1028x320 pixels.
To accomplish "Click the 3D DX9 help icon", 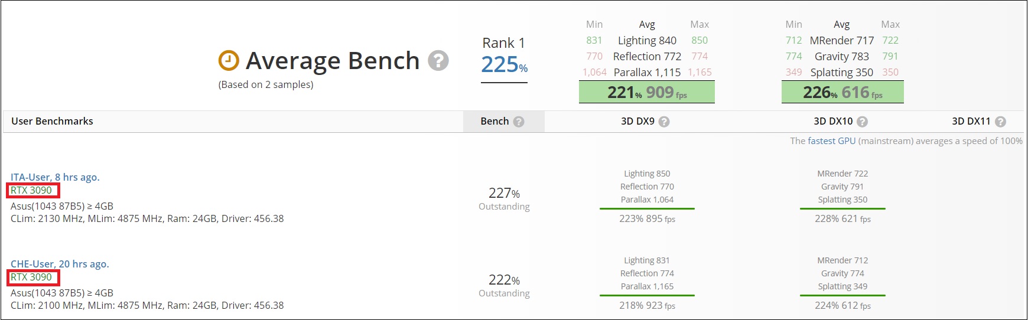I will coord(664,122).
